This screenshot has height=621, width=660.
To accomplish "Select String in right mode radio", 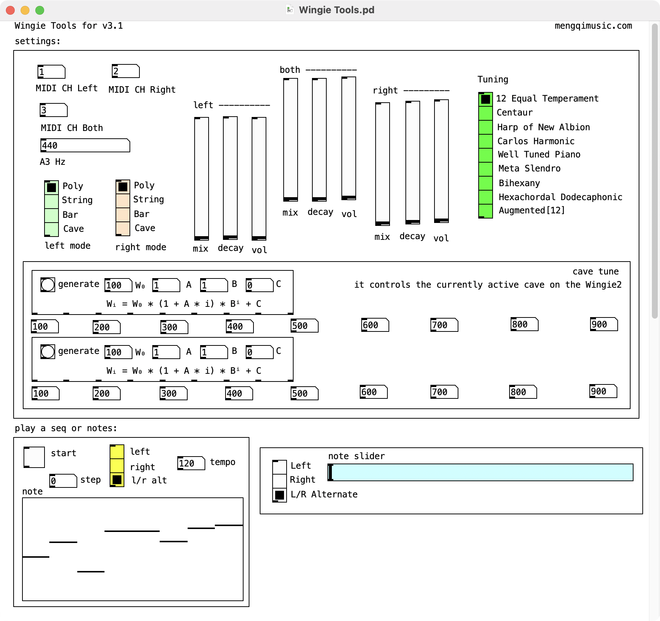I will pyautogui.click(x=123, y=201).
